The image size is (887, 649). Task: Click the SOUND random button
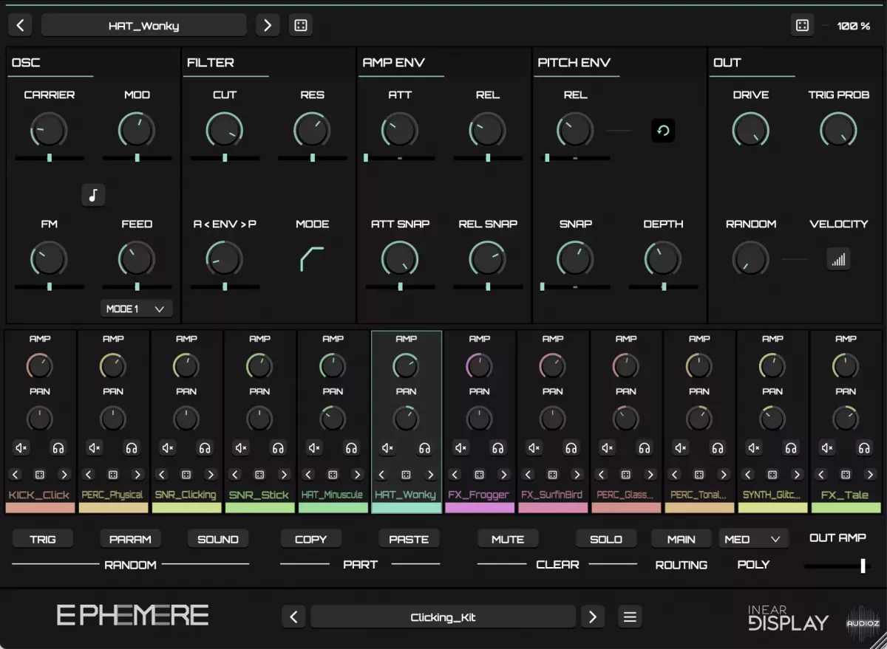(x=218, y=539)
